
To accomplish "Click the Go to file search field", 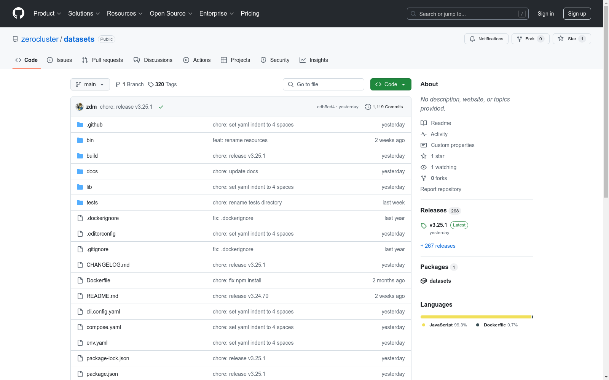I will click(x=324, y=84).
